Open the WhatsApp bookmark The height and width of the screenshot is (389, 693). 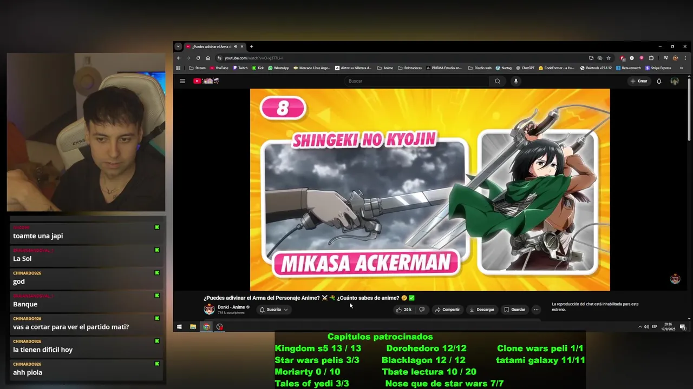tap(278, 68)
